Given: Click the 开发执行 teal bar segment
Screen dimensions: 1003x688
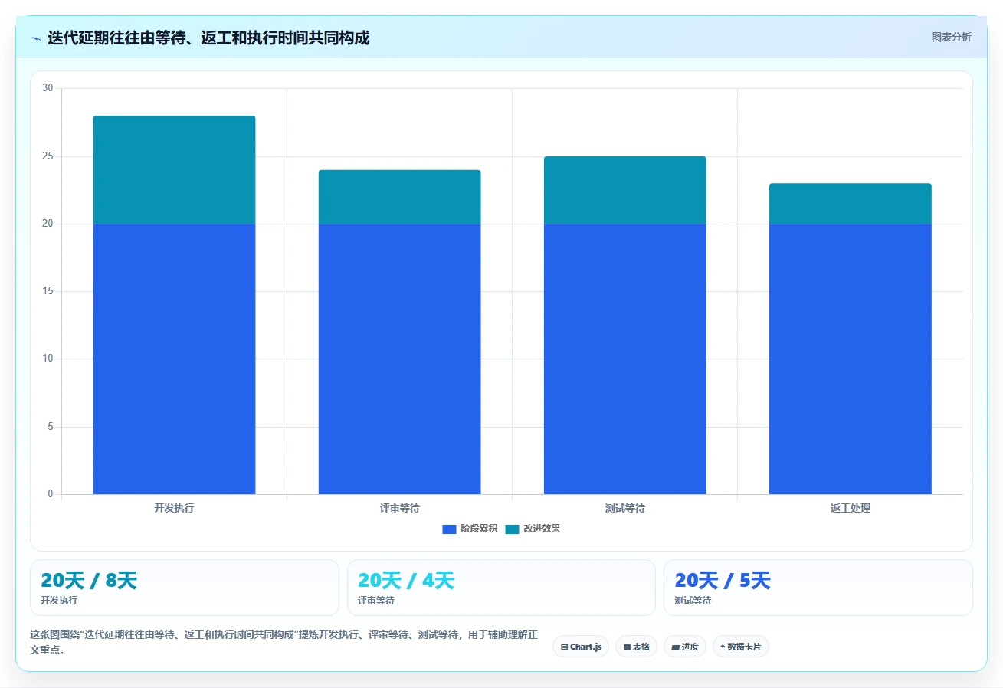Looking at the screenshot, I should 174,170.
